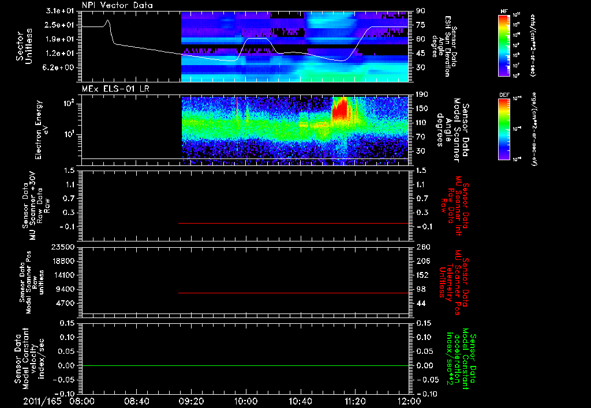Click the NF label above the color bar

coord(504,12)
